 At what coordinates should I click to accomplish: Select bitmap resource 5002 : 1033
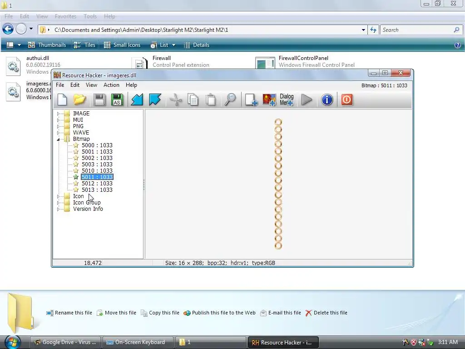coord(97,158)
